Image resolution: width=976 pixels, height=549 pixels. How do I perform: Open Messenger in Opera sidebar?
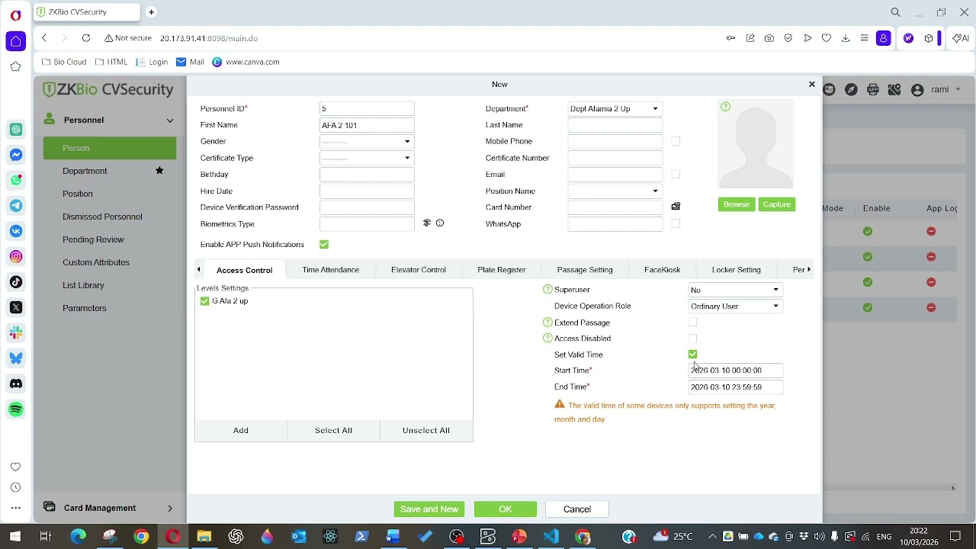[x=16, y=155]
